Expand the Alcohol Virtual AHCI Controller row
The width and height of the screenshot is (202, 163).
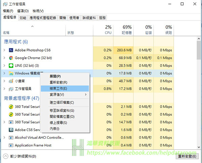point(4,137)
